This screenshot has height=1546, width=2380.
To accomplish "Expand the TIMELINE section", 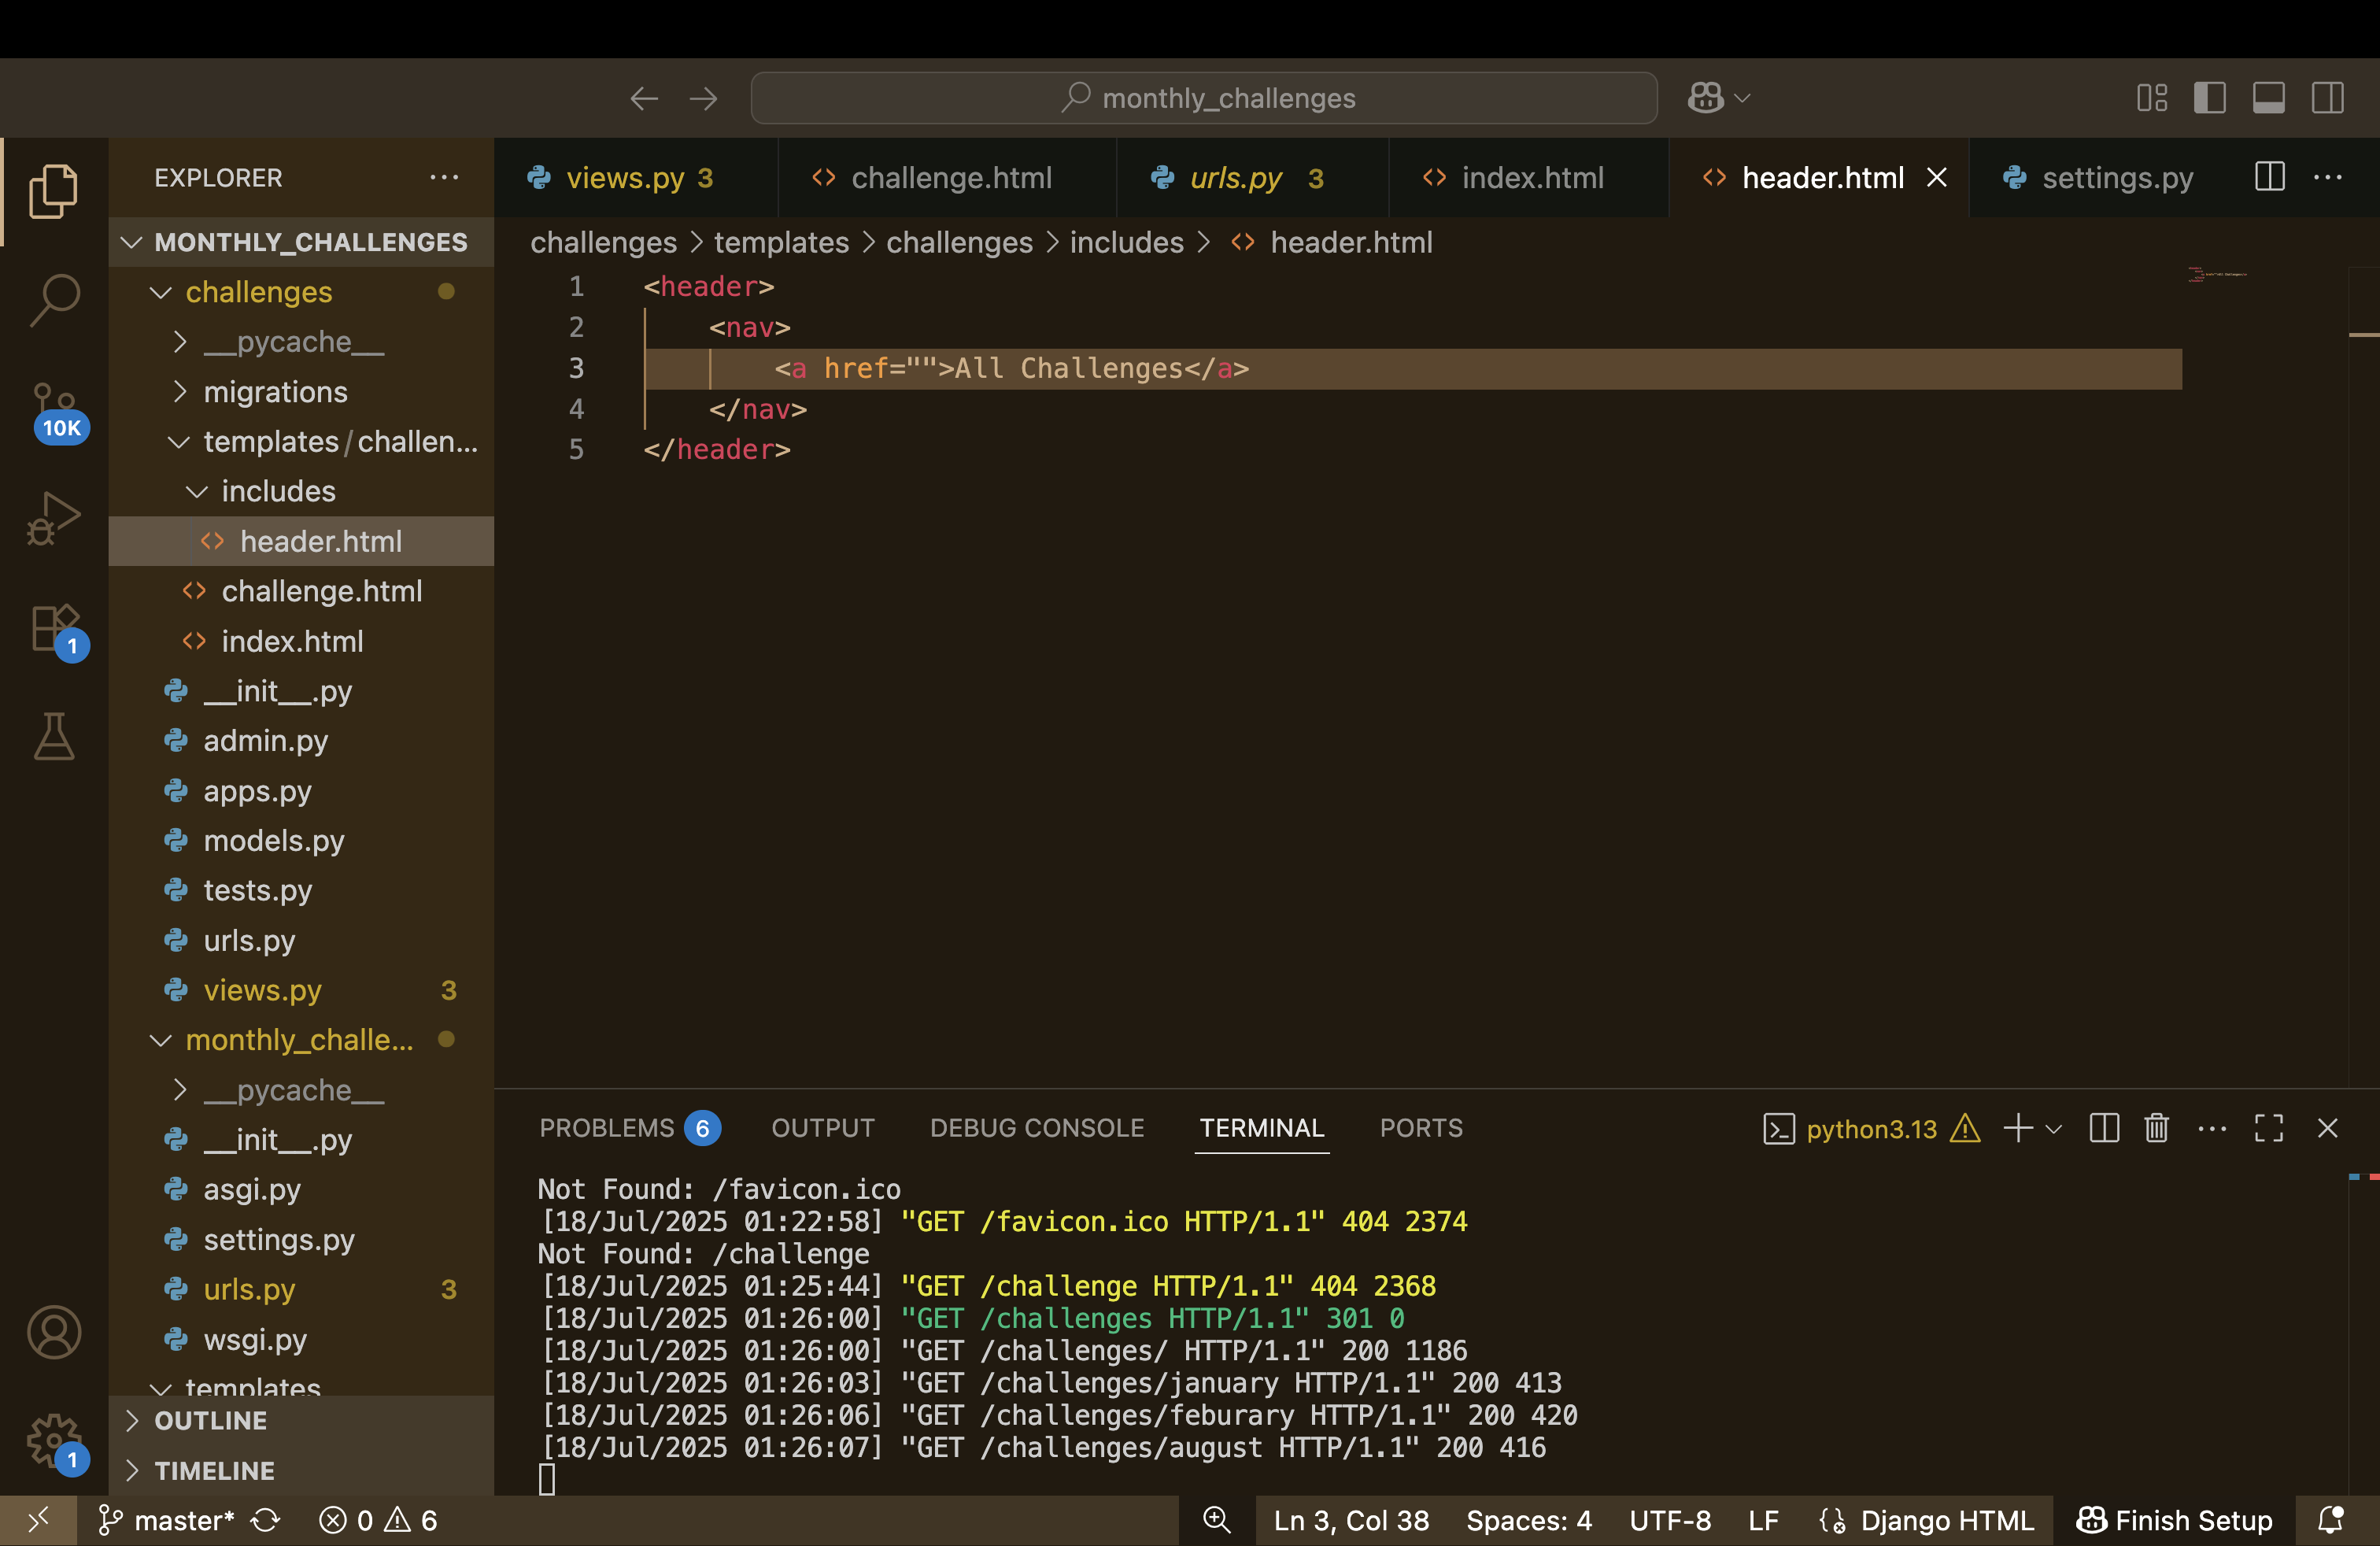I will pyautogui.click(x=300, y=1471).
